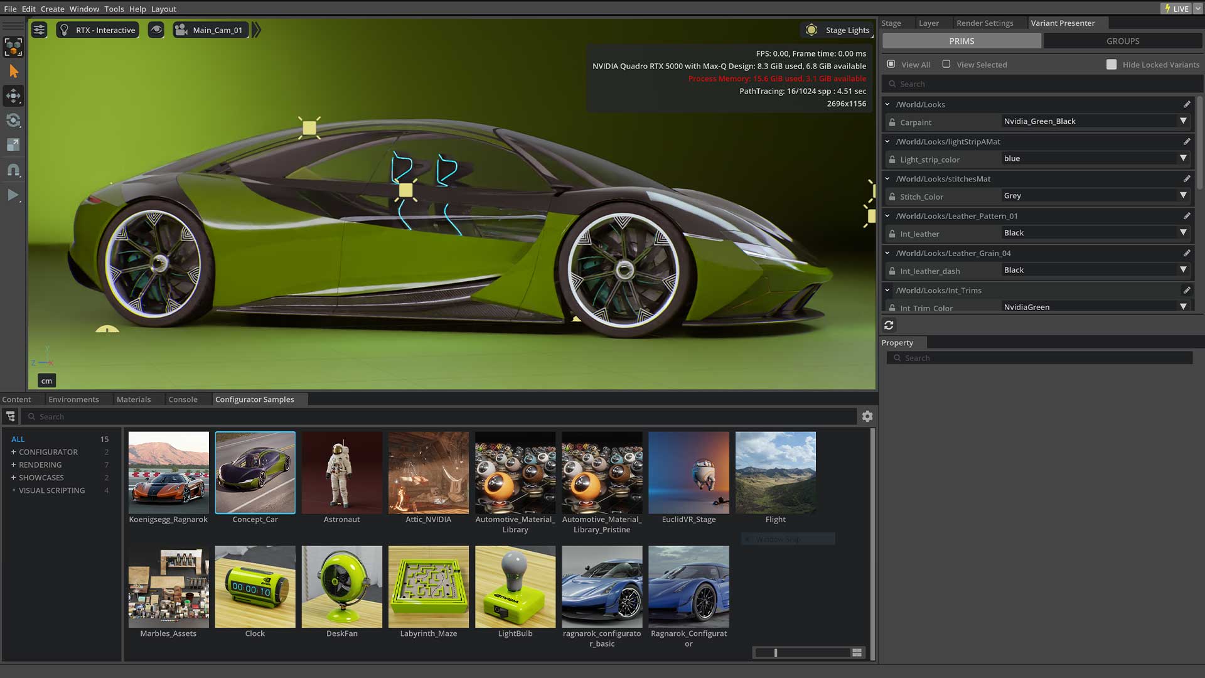Click the viewport settings sliders icon
The width and height of the screenshot is (1205, 678).
39,30
